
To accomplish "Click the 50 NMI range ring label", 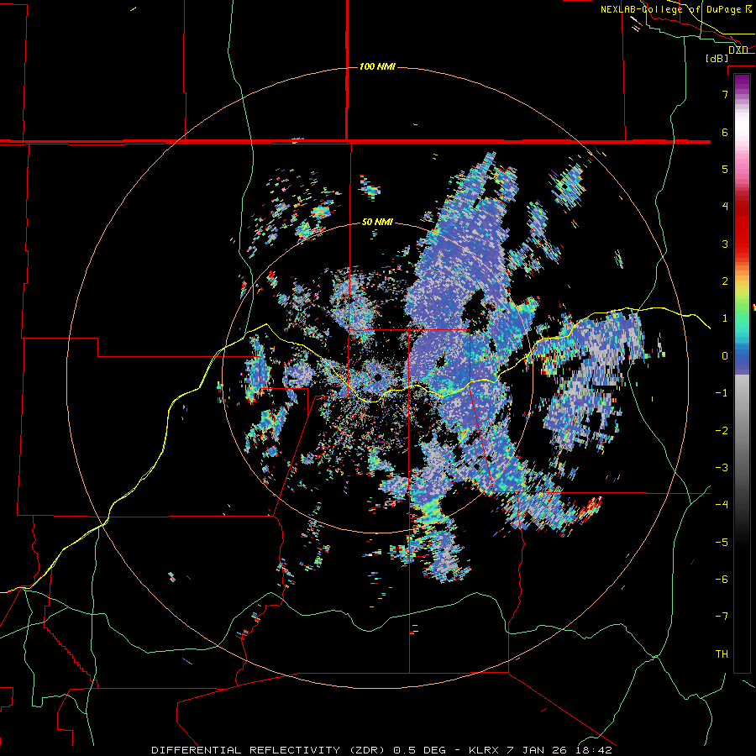I will pyautogui.click(x=377, y=222).
